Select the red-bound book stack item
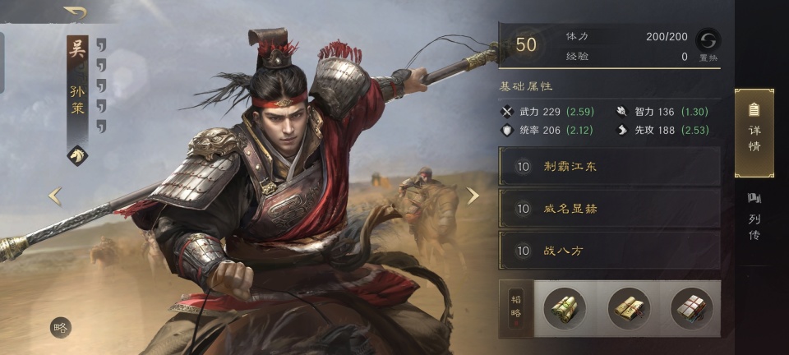The height and width of the screenshot is (355, 789). [692, 308]
